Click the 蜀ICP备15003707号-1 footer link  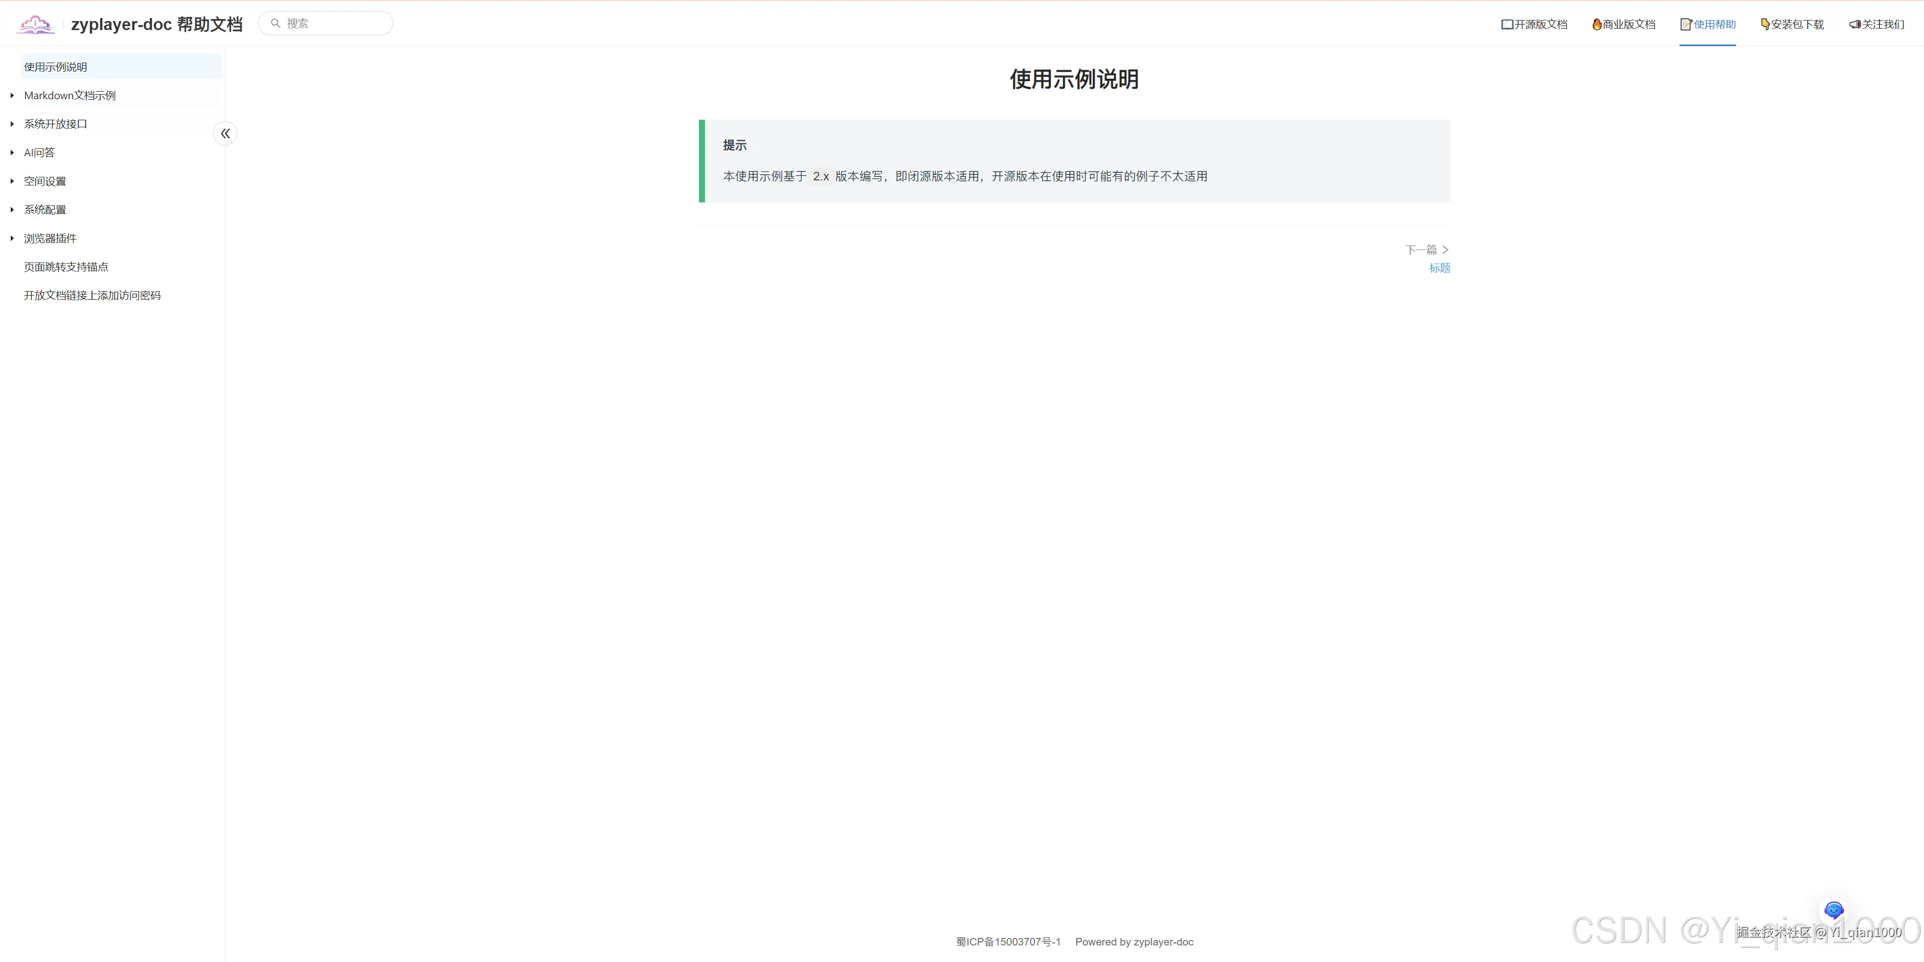(x=1008, y=942)
